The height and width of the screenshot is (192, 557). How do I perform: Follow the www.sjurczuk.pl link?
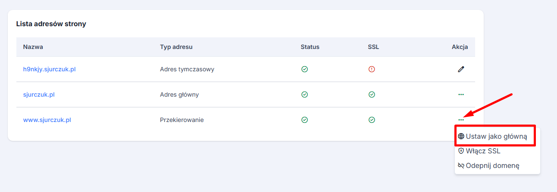coord(47,120)
